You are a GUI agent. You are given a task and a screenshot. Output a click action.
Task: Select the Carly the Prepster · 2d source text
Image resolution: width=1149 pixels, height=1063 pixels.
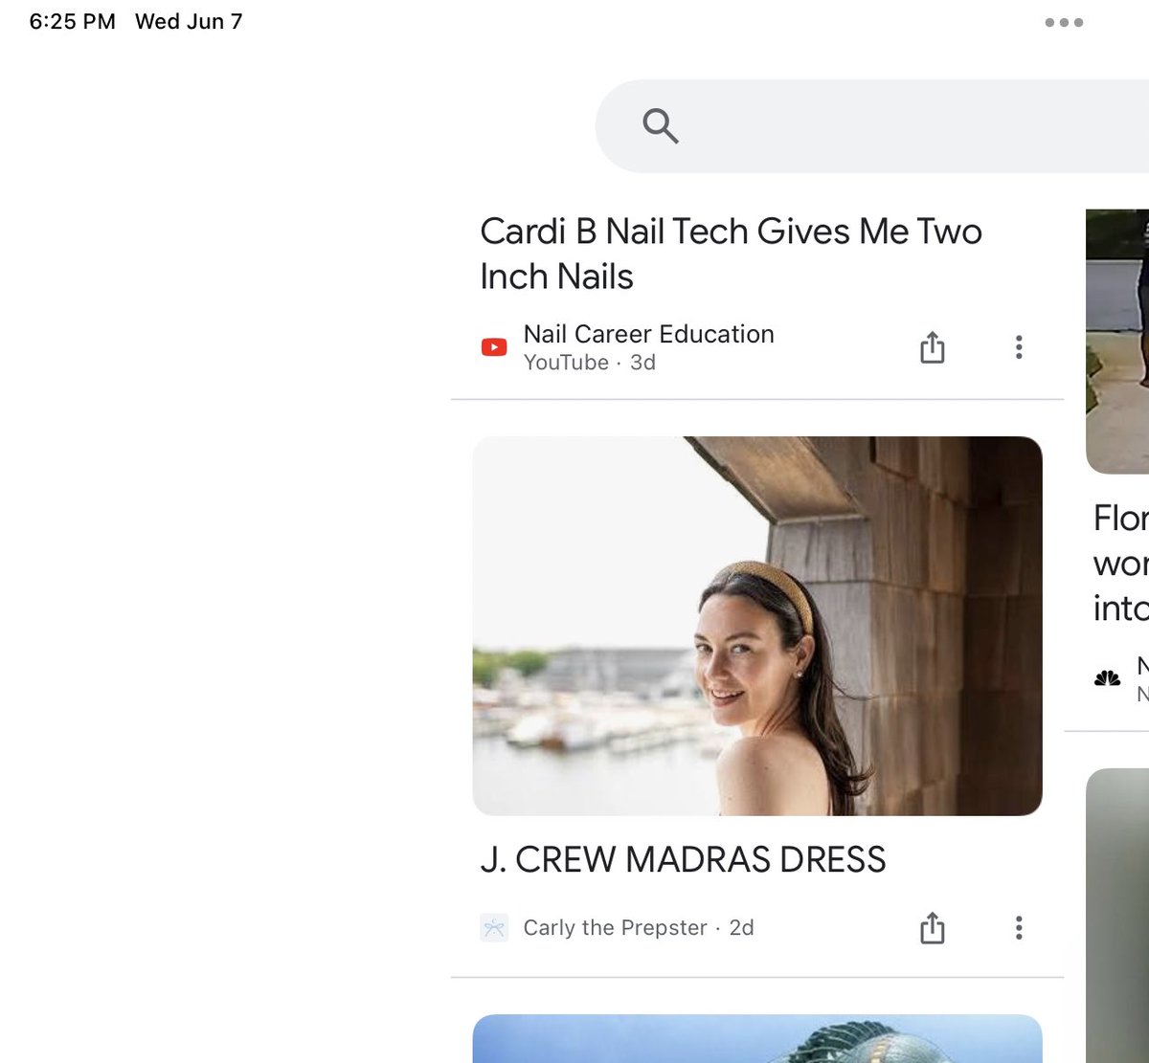pos(639,928)
